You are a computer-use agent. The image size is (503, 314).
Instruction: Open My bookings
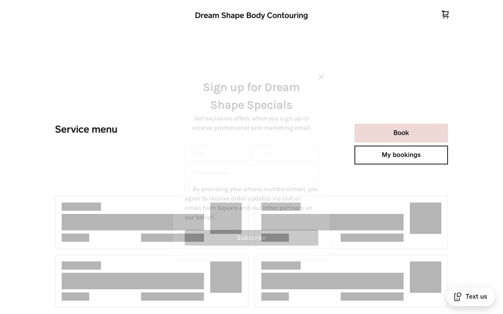coord(401,155)
